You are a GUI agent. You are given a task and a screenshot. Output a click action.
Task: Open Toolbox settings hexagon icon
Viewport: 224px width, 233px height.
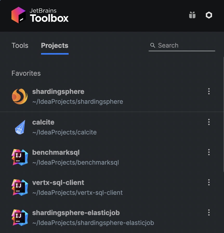tap(209, 15)
